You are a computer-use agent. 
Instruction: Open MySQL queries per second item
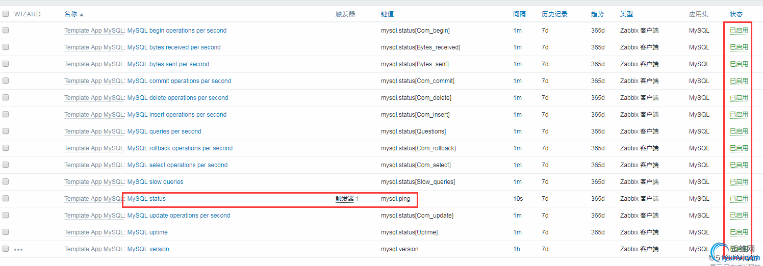[164, 131]
